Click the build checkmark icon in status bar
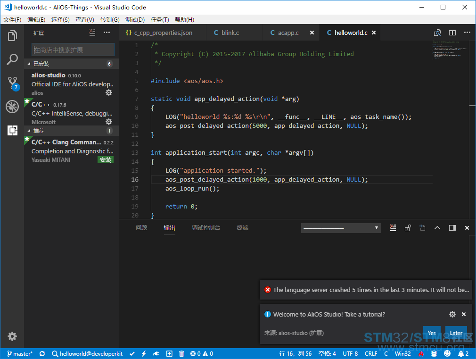 pyautogui.click(x=132, y=353)
